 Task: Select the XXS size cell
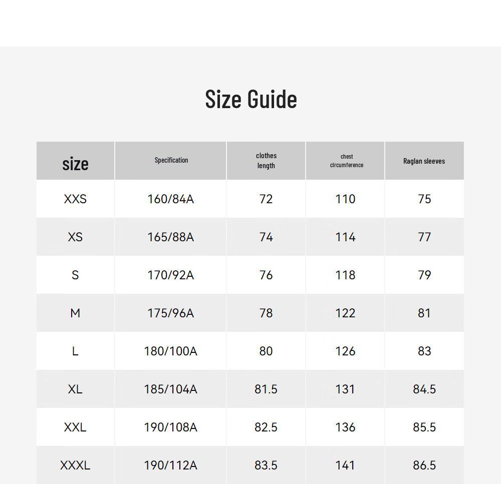tap(76, 199)
